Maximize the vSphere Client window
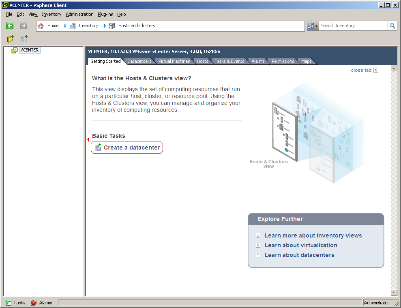This screenshot has height=308, width=401. point(388,5)
